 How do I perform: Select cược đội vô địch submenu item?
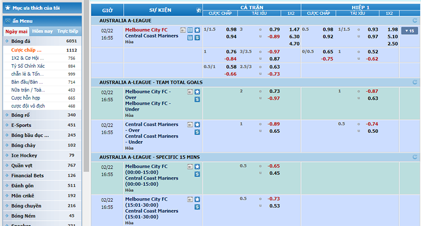(x=42, y=106)
